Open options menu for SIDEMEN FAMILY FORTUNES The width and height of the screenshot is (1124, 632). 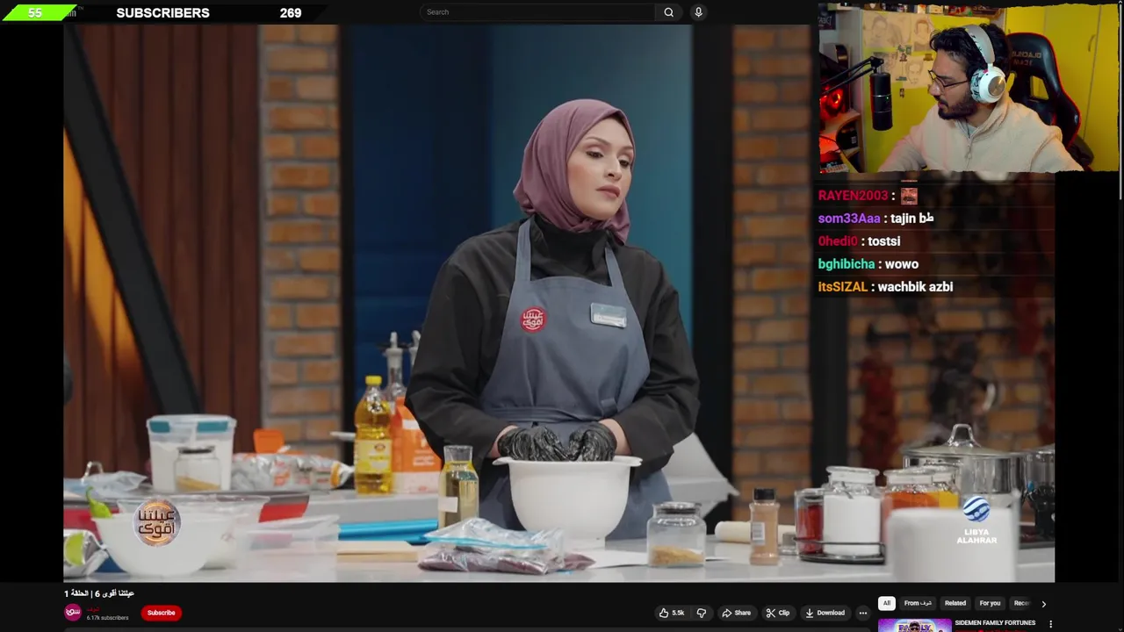(x=1050, y=624)
